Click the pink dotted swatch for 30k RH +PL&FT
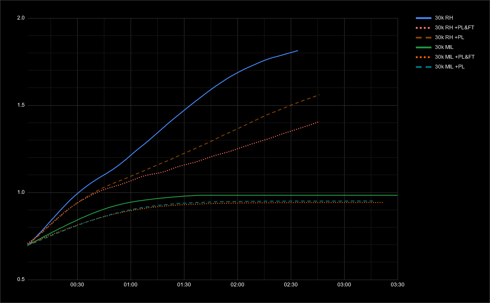 (x=423, y=28)
